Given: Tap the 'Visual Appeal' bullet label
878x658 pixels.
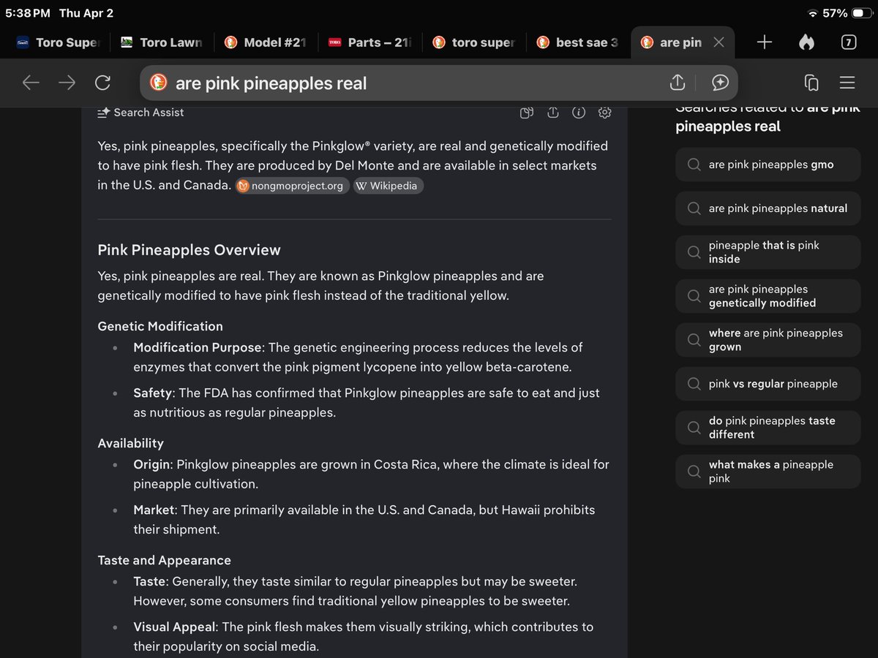Looking at the screenshot, I should click(176, 627).
